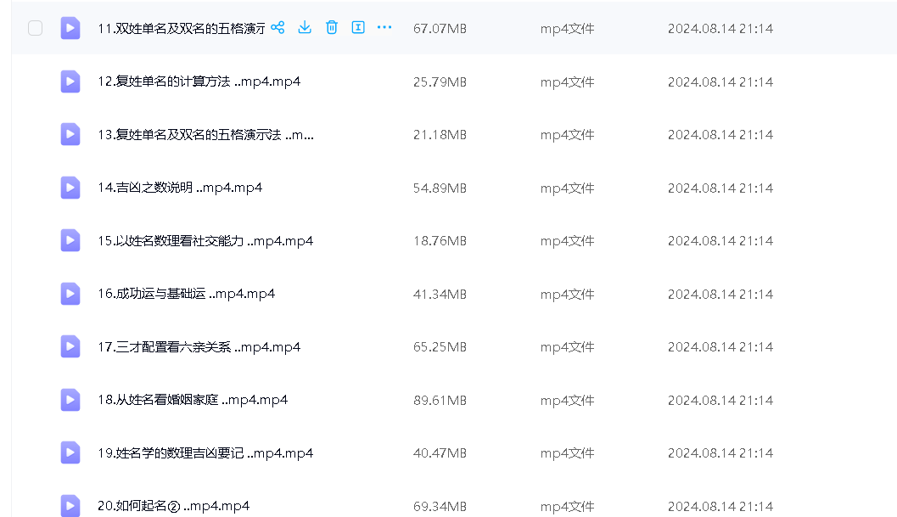The image size is (897, 517).
Task: Click the file name 11.双姓单名及双名的五格演示
Action: coord(181,29)
